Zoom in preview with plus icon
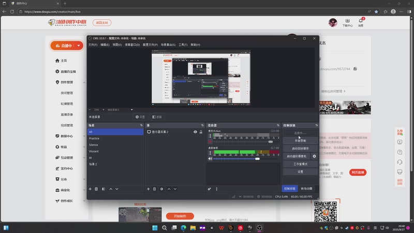 (103, 110)
